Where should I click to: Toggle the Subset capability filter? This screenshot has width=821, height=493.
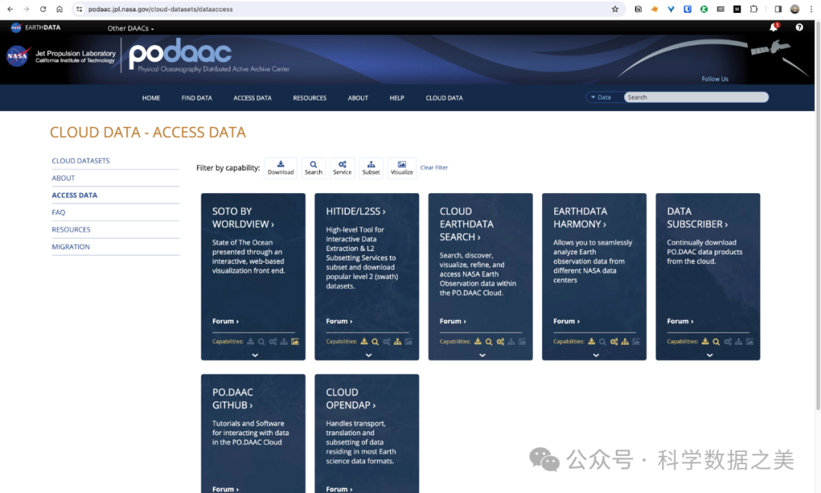pos(371,168)
